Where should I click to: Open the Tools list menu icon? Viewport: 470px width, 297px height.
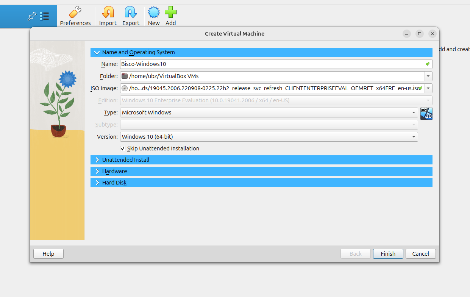pyautogui.click(x=44, y=16)
